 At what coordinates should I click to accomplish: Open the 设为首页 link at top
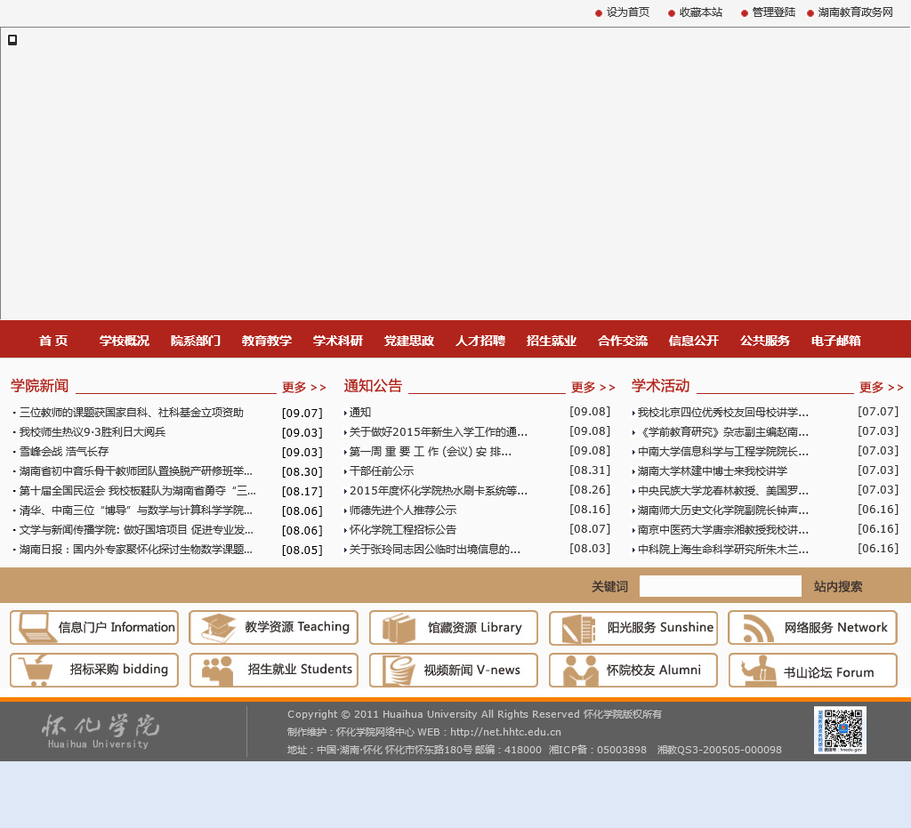(627, 12)
